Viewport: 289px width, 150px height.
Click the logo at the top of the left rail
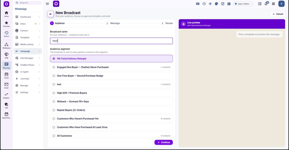(7, 4)
